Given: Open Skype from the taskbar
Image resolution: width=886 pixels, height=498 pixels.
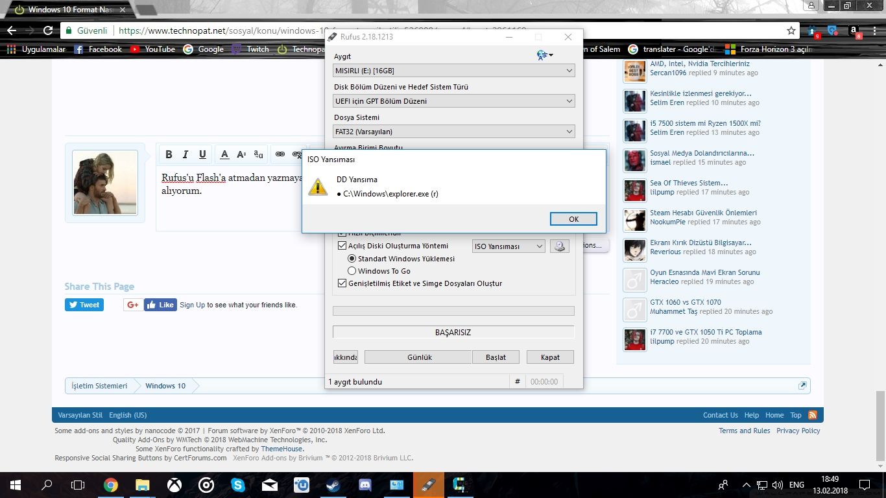Looking at the screenshot, I should [x=238, y=485].
